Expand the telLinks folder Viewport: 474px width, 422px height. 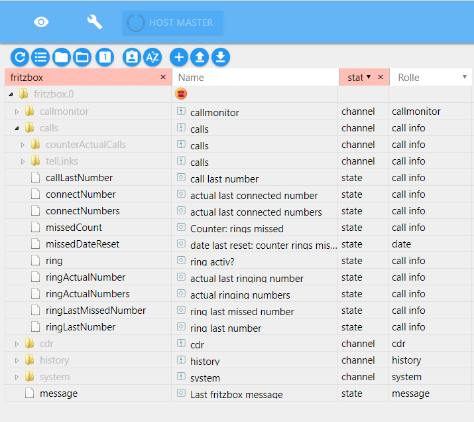tap(23, 161)
